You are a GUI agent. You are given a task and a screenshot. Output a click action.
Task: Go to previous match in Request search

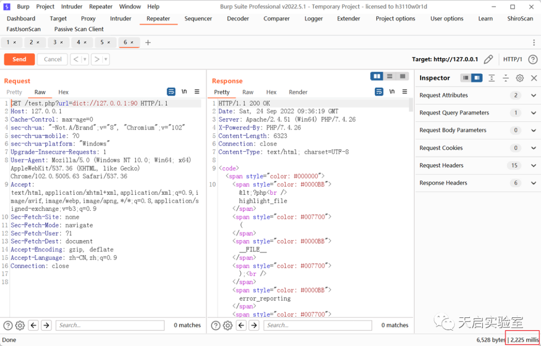[x=34, y=325]
